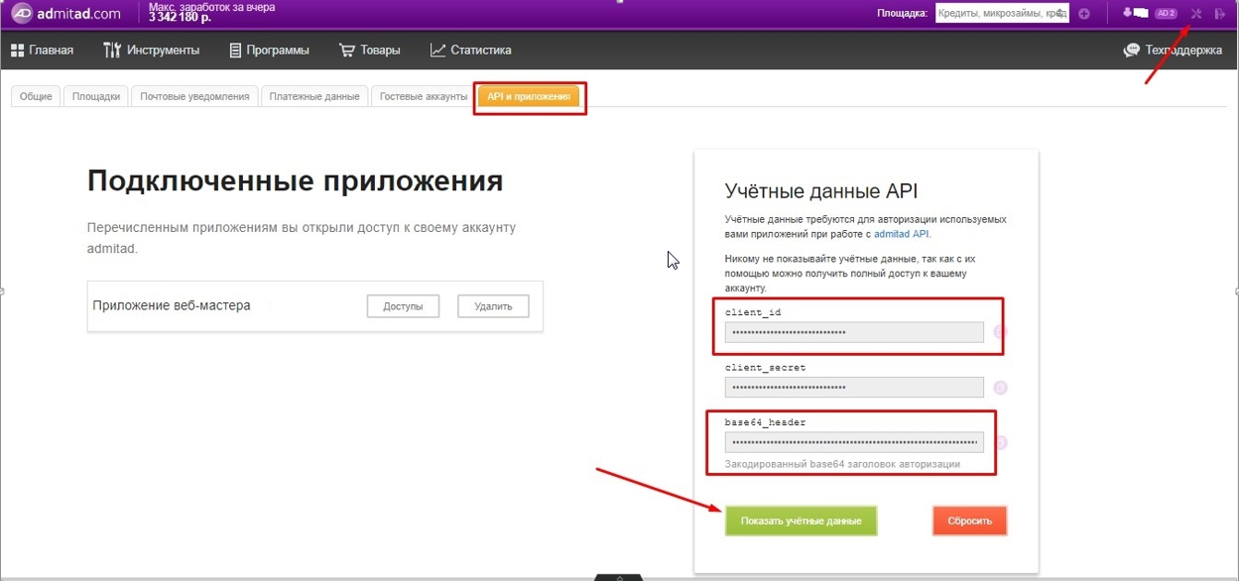Click the orange Сбросить button

[x=969, y=521]
